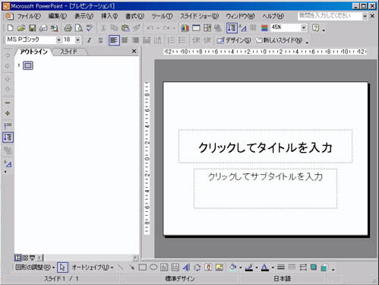Open an existing file with folder icon

pos(21,28)
